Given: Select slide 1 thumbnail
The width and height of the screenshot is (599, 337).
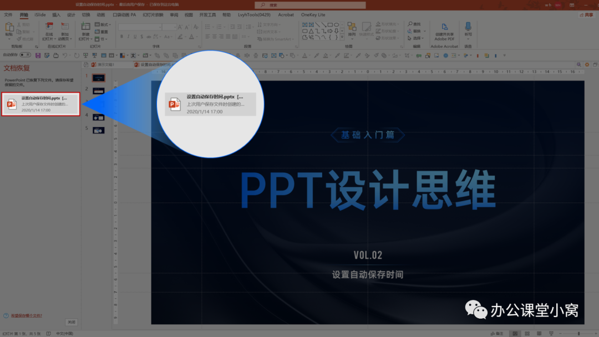Looking at the screenshot, I should pos(99,78).
